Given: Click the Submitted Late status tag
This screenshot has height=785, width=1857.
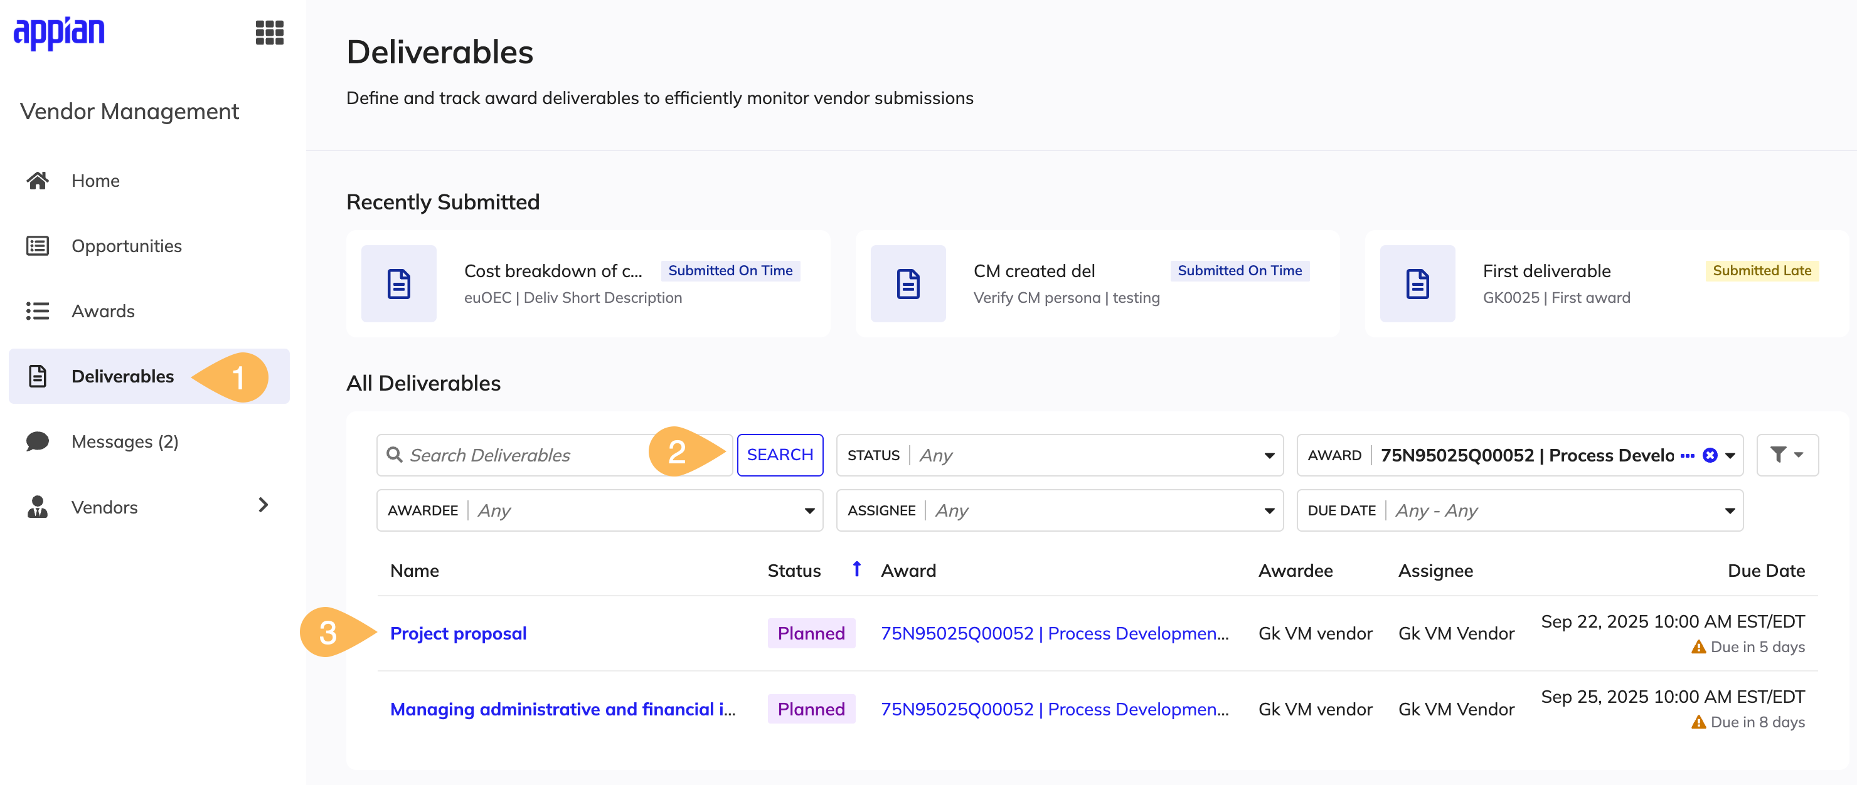Looking at the screenshot, I should click(x=1762, y=271).
